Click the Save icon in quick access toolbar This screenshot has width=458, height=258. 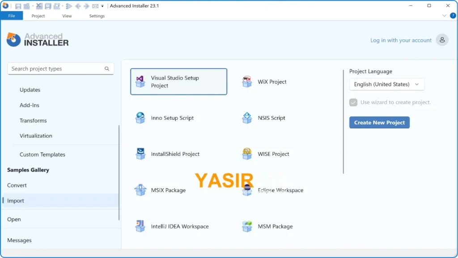18,6
